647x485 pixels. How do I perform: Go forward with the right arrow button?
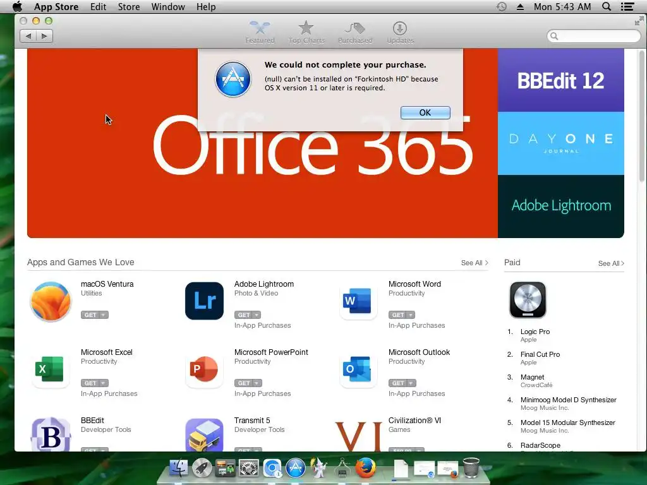click(45, 36)
